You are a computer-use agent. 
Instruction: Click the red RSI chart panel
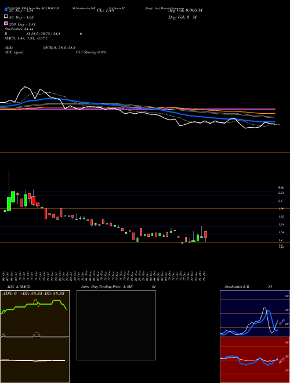click(255, 360)
